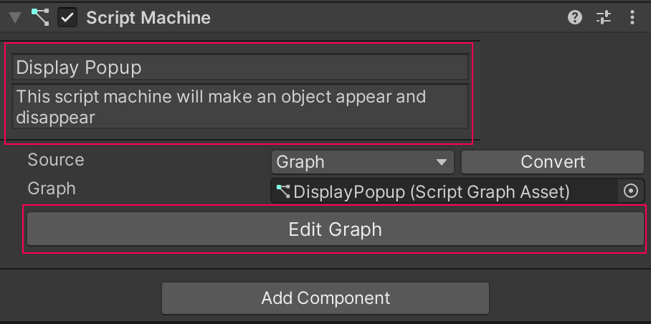Click the Source property label
The height and width of the screenshot is (324, 651).
56,160
